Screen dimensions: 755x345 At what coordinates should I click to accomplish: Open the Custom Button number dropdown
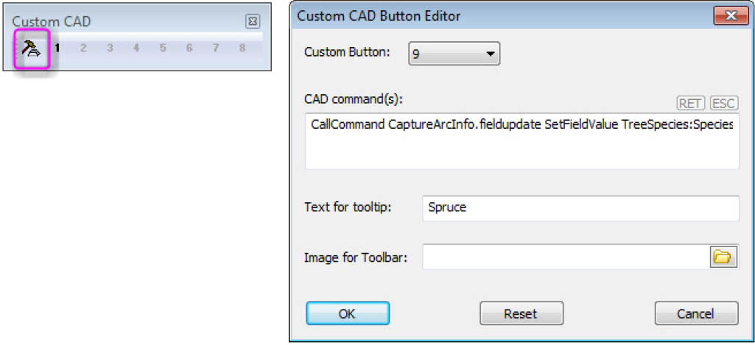454,54
